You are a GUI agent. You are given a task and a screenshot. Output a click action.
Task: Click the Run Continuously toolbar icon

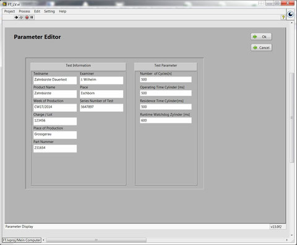tap(21, 17)
